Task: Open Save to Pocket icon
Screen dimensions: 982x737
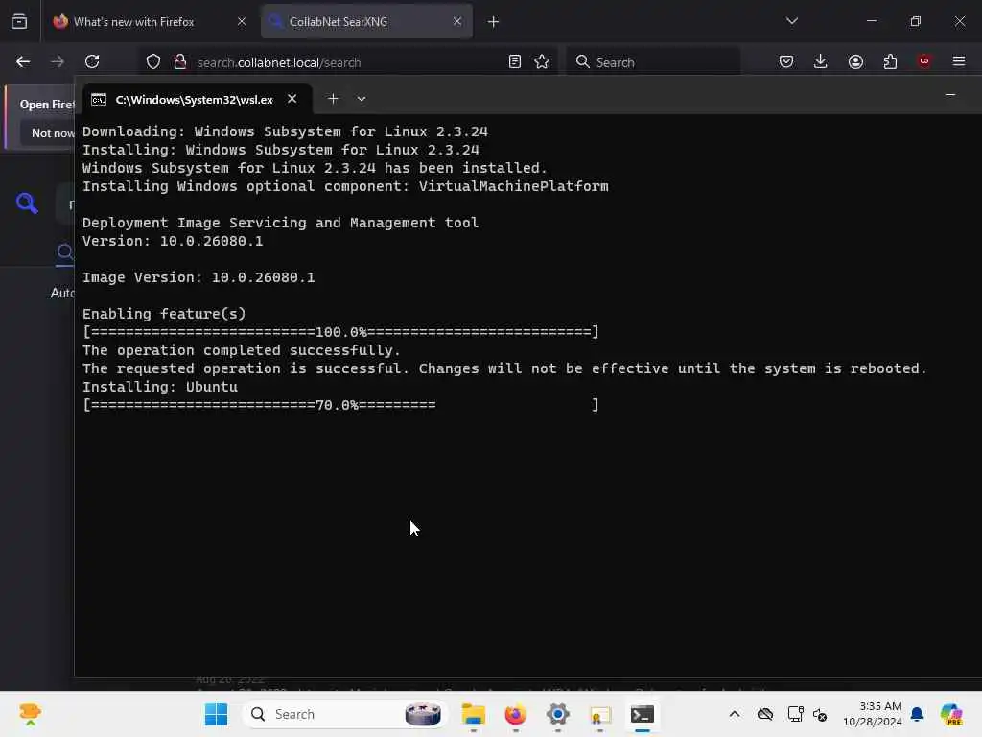Action: 786,61
